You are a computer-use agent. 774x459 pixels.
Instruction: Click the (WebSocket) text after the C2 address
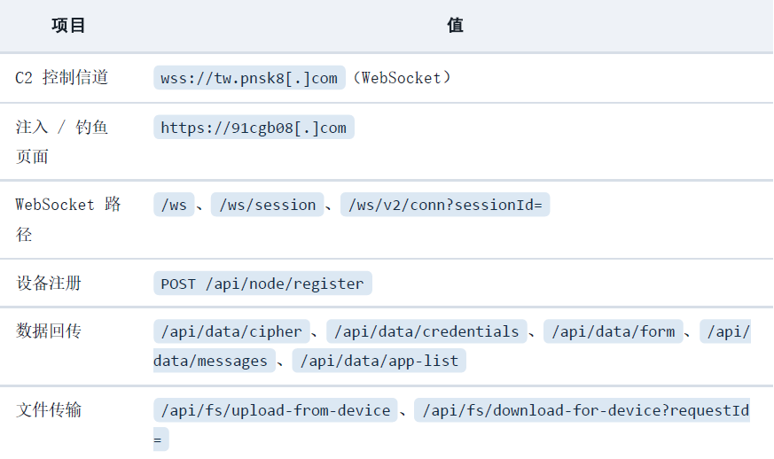coord(402,78)
